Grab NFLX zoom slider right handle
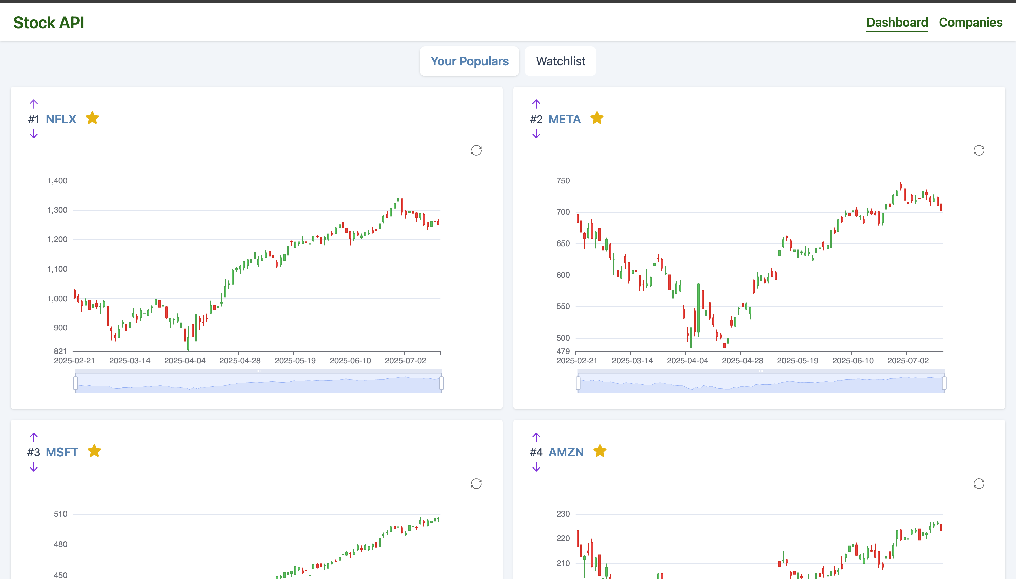This screenshot has height=579, width=1016. tap(441, 383)
